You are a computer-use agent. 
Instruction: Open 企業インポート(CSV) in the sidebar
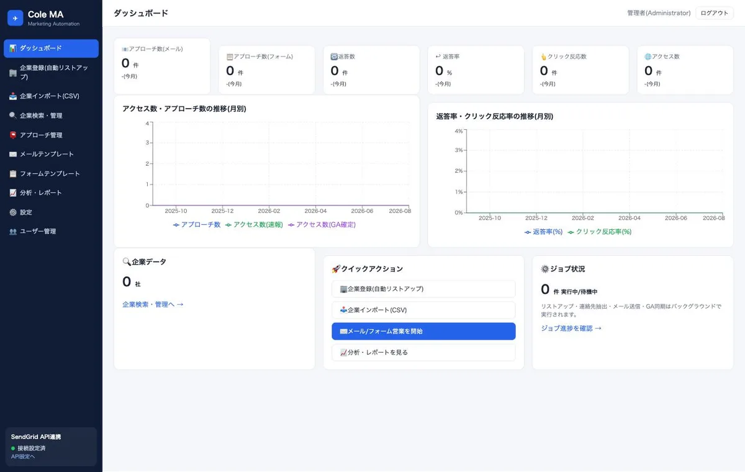point(51,96)
